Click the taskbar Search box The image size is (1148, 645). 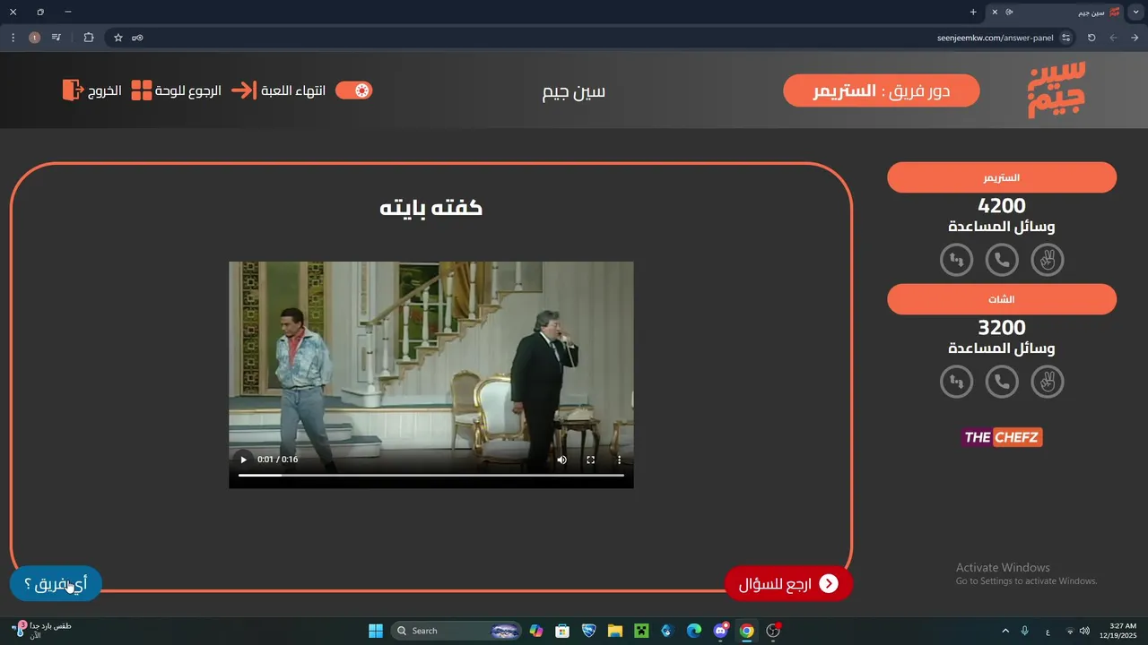pyautogui.click(x=457, y=631)
